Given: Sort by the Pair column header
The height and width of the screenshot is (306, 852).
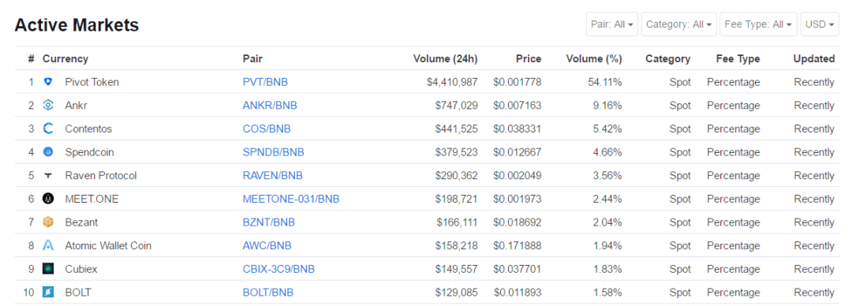Looking at the screenshot, I should (252, 58).
